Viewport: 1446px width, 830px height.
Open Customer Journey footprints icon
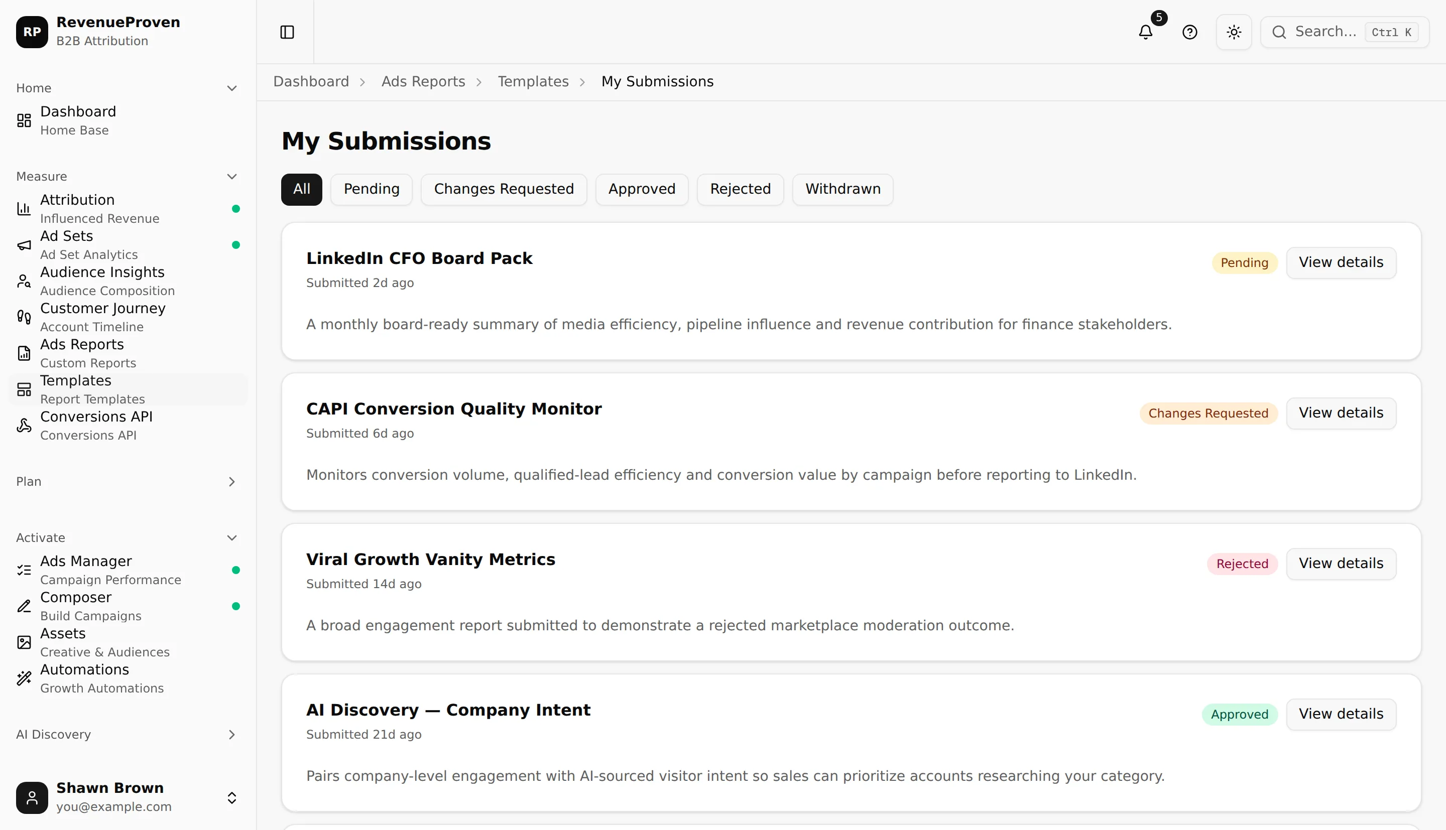coord(24,317)
